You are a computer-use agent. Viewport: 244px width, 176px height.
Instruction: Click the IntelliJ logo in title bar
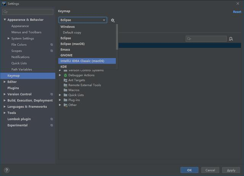point(4,3)
